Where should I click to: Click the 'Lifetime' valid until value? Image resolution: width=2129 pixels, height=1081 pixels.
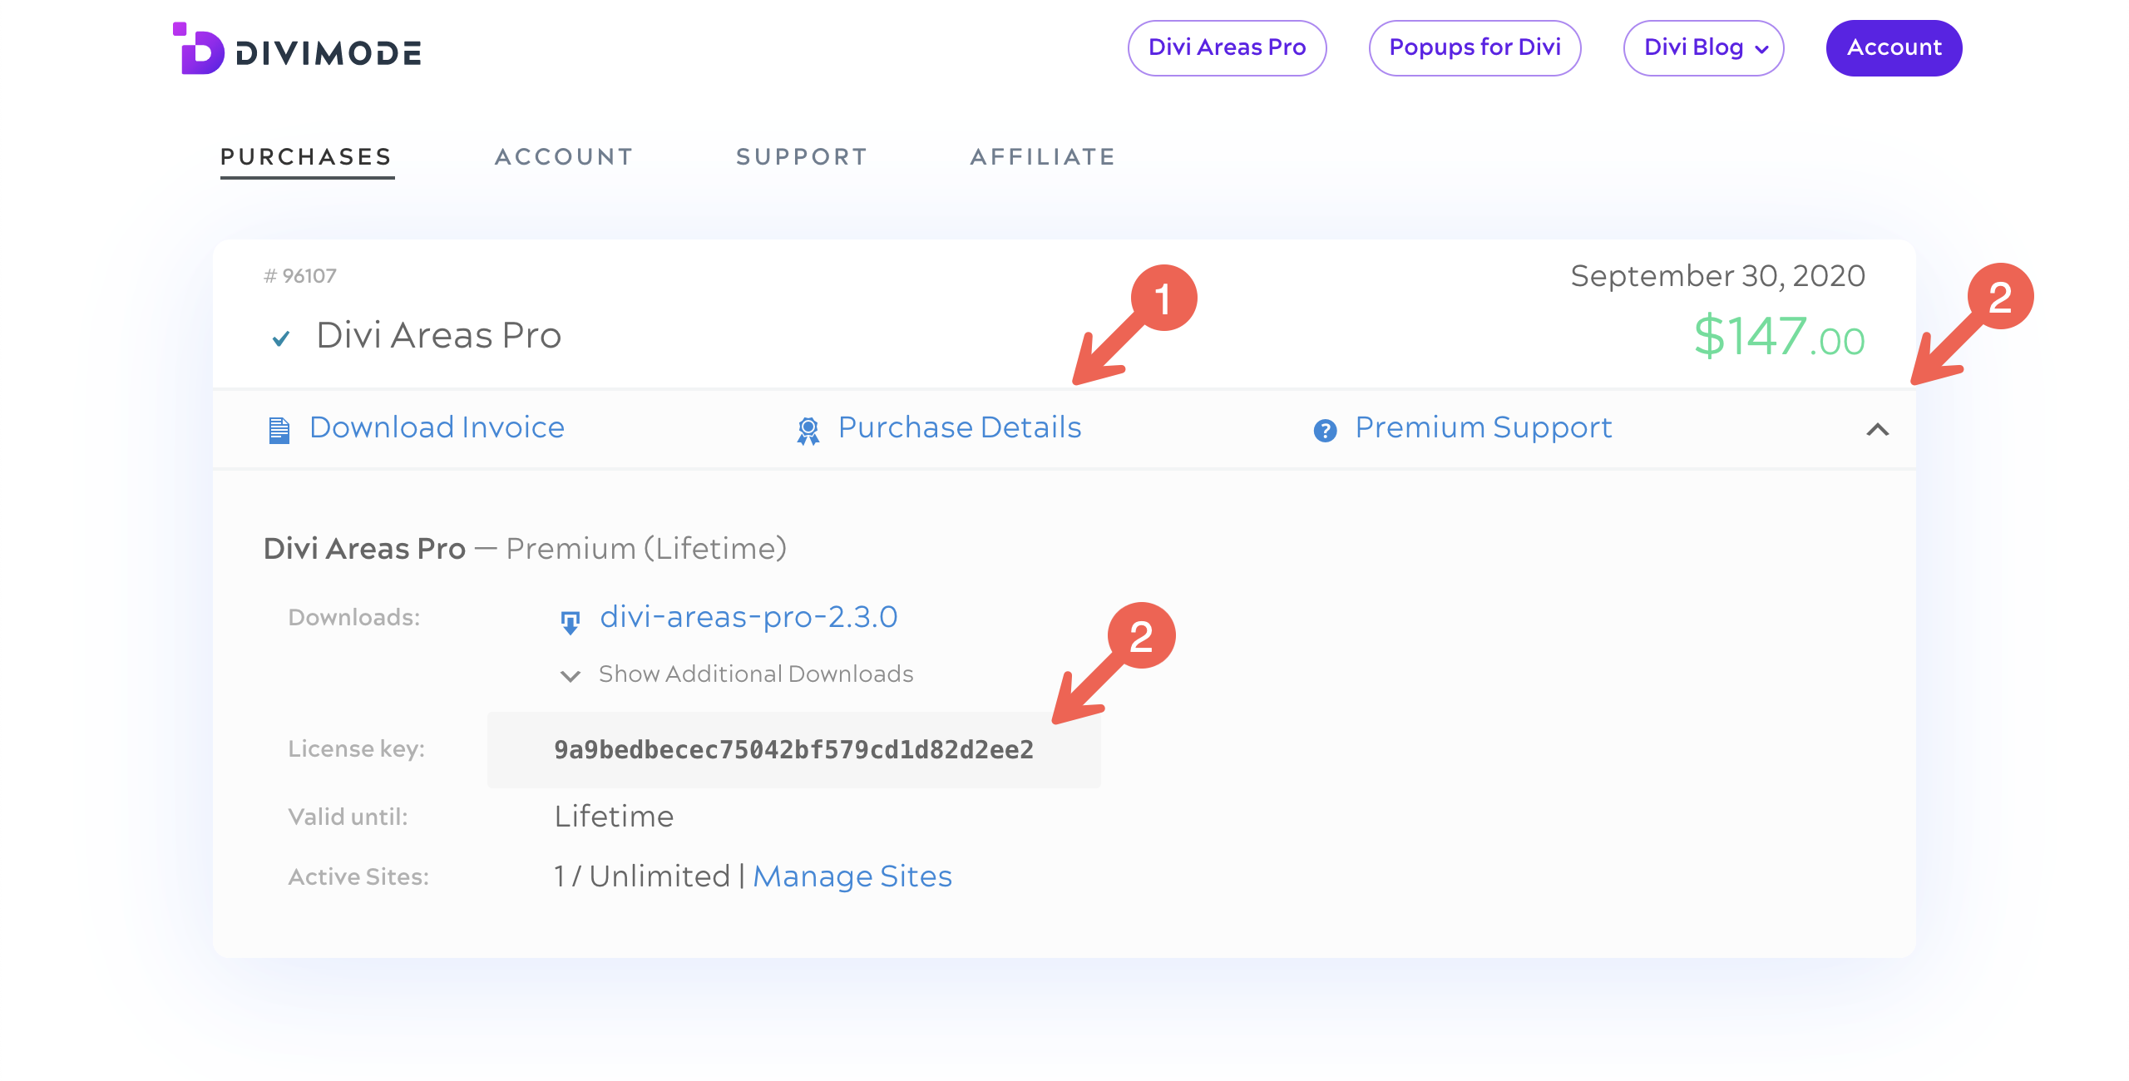pyautogui.click(x=614, y=817)
